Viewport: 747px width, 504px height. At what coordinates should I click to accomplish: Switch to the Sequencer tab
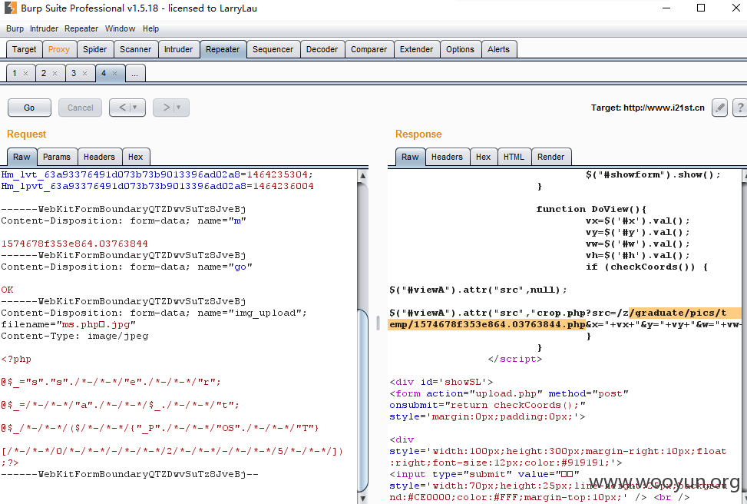click(x=273, y=49)
